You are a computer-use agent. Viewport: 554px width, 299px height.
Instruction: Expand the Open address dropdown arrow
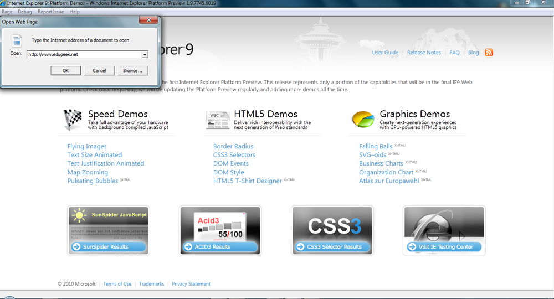click(145, 54)
